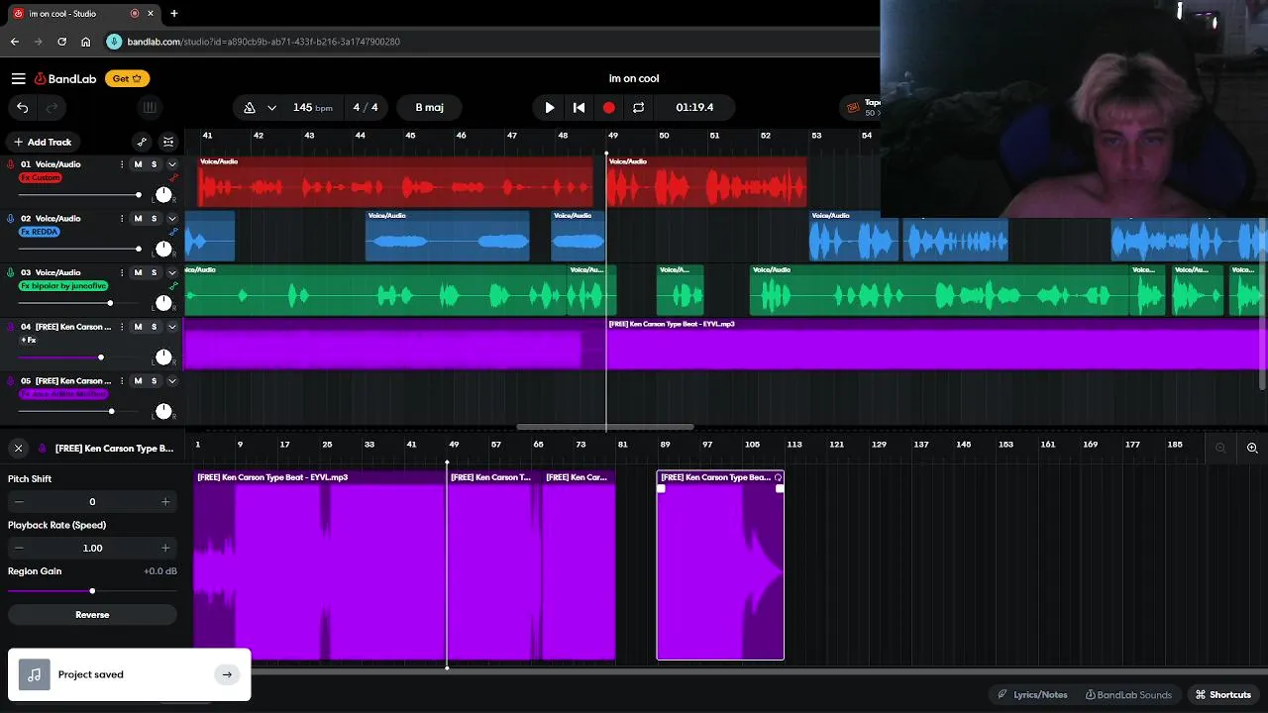This screenshot has height=713, width=1268.
Task: Adjust the Region Gain slider
Action: [x=92, y=591]
